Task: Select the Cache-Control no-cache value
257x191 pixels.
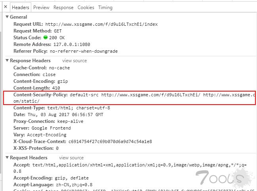Action: point(59,68)
